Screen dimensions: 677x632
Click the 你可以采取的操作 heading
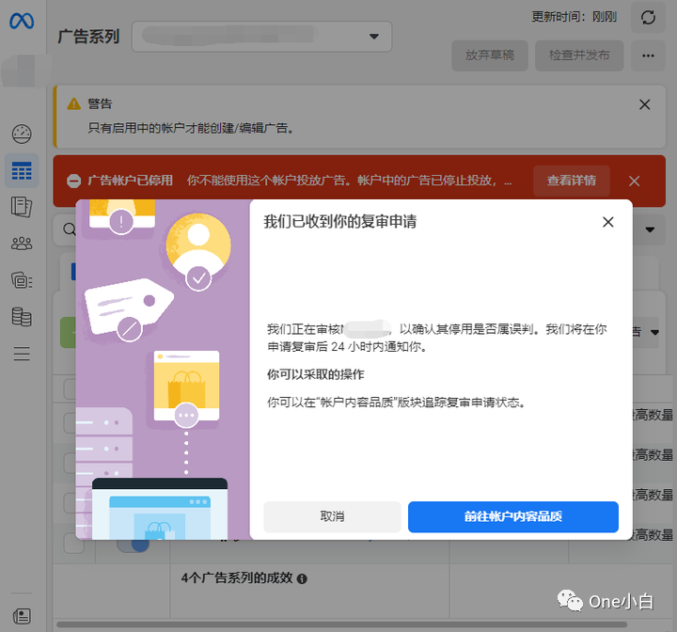[316, 374]
